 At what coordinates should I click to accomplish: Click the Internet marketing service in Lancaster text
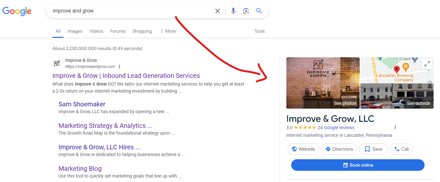[339, 135]
